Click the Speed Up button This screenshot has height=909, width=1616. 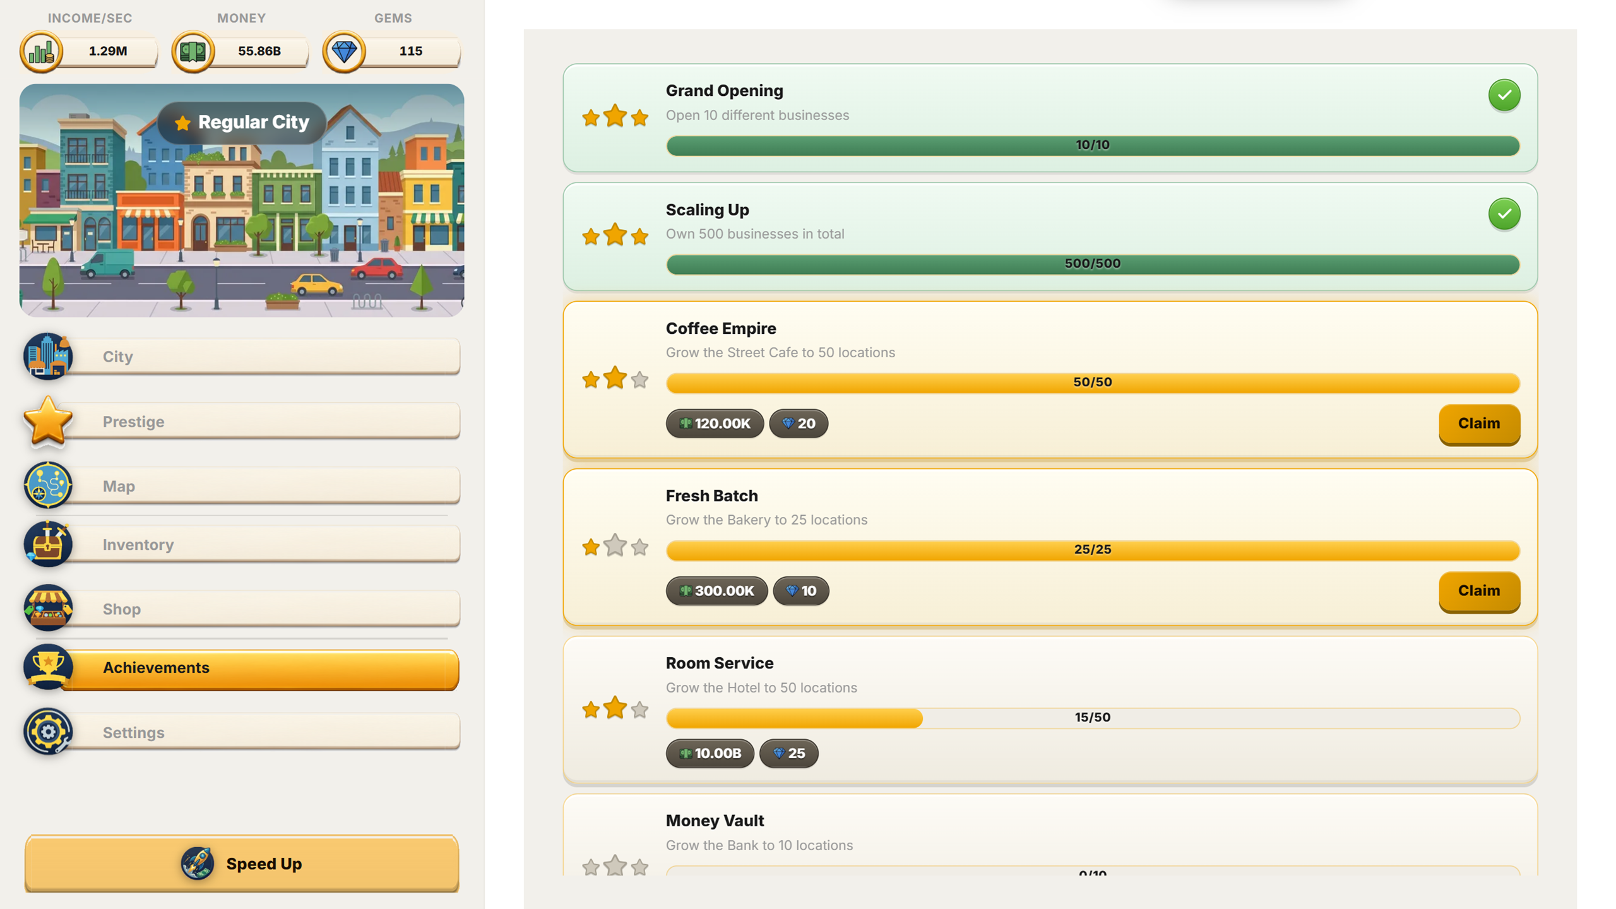[x=242, y=863]
